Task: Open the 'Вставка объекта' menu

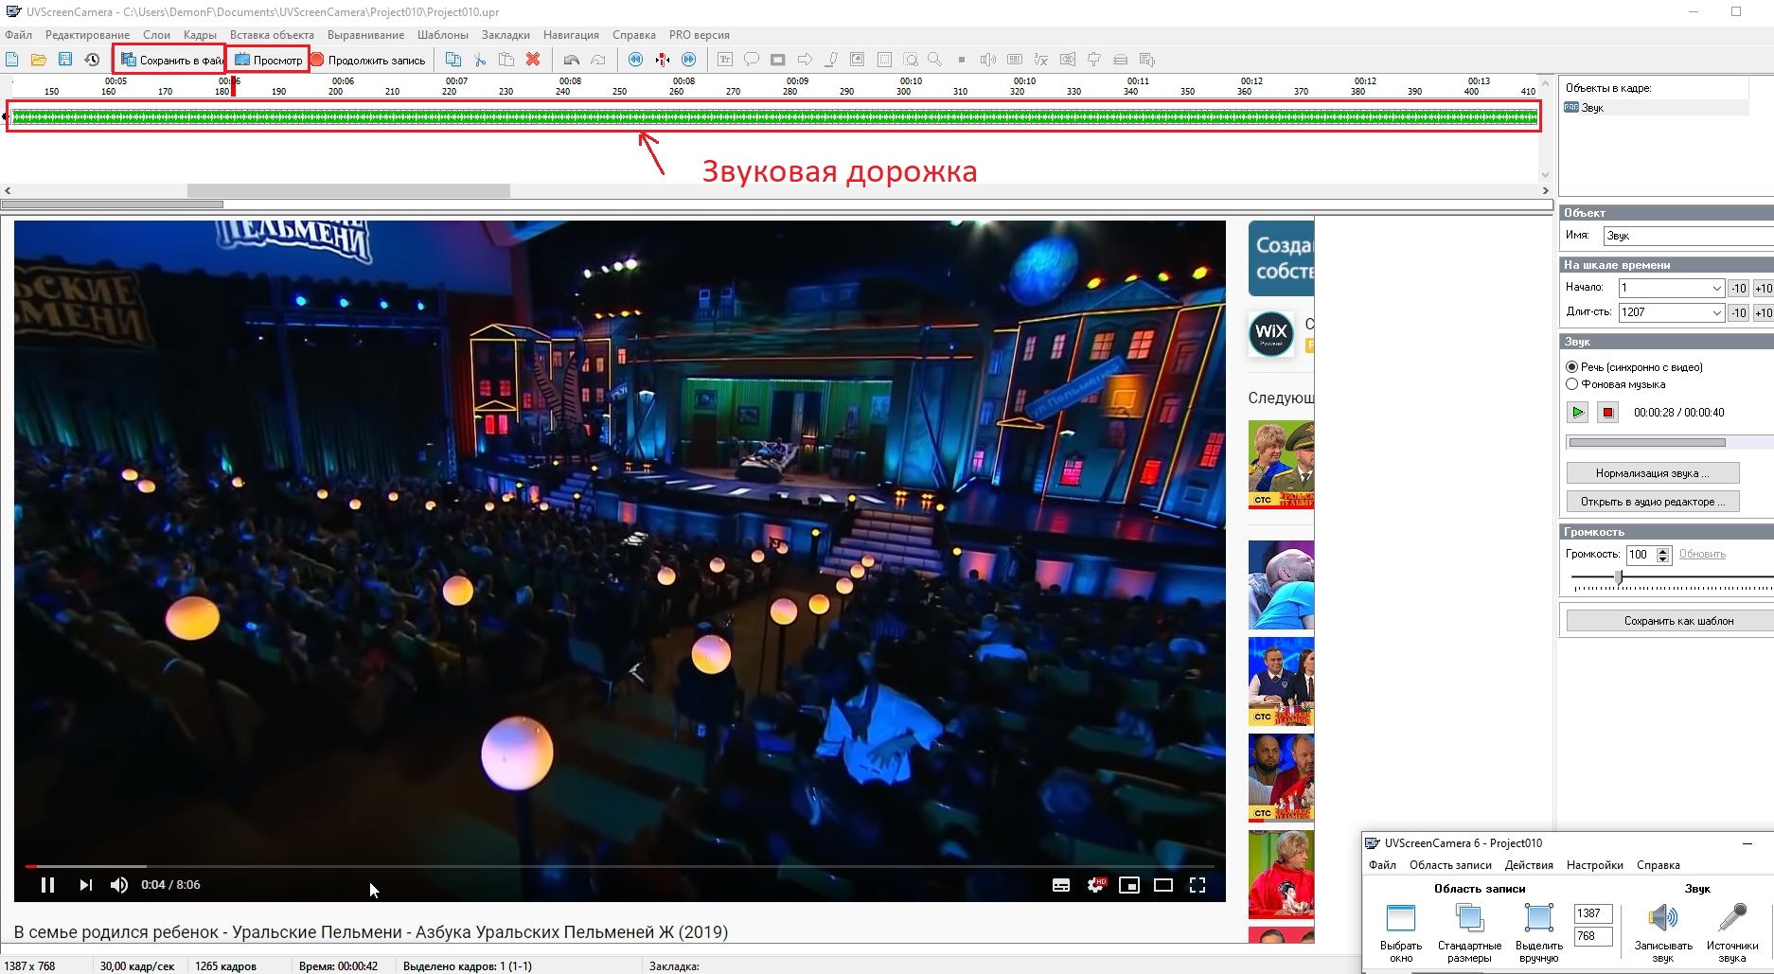Action: pyautogui.click(x=272, y=35)
